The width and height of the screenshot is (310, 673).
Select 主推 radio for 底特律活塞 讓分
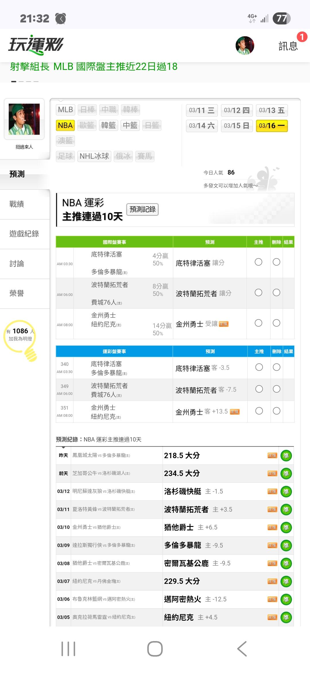[258, 262]
